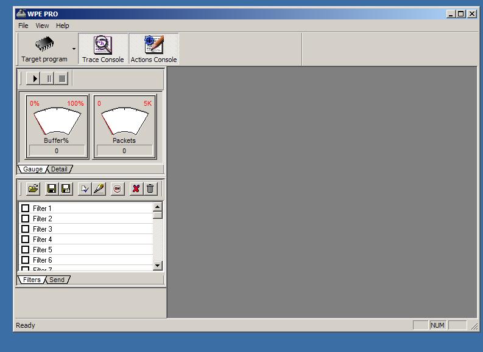Click filter list scroll up arrow
Image resolution: width=483 pixels, height=352 pixels.
158,207
